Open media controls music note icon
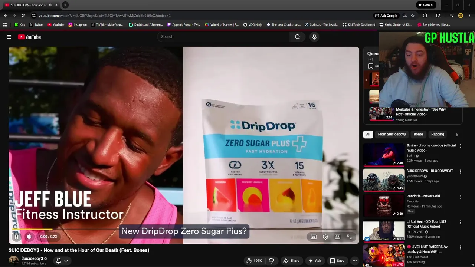Viewport: 475px width, 267px height. point(452,16)
